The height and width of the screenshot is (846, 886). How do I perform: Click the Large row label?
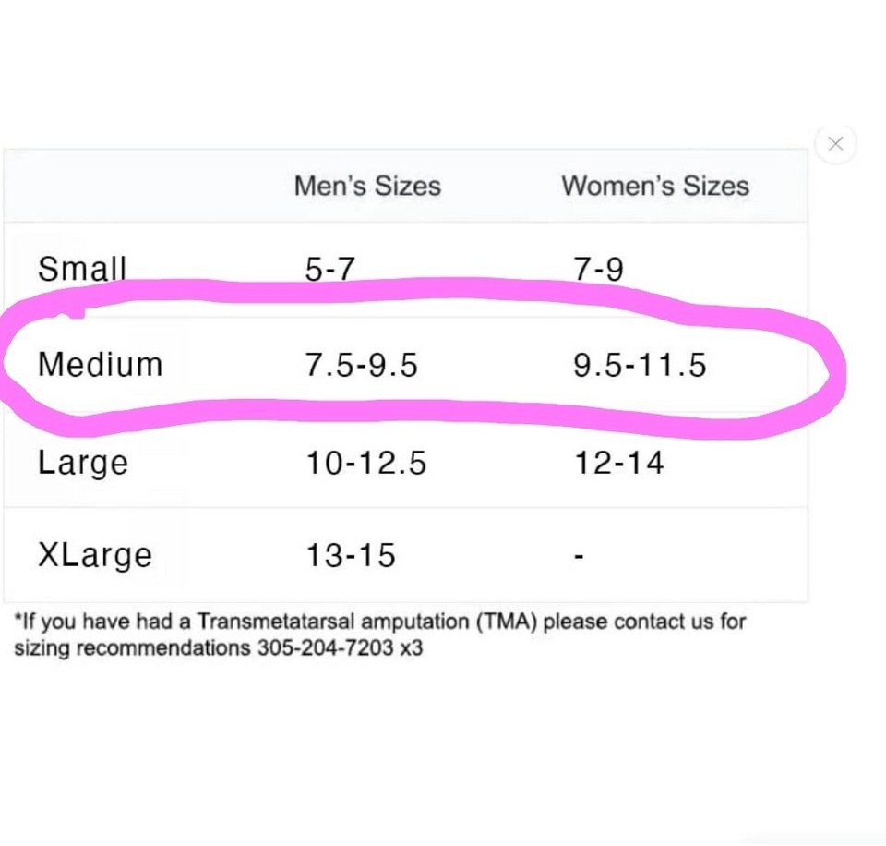83,464
